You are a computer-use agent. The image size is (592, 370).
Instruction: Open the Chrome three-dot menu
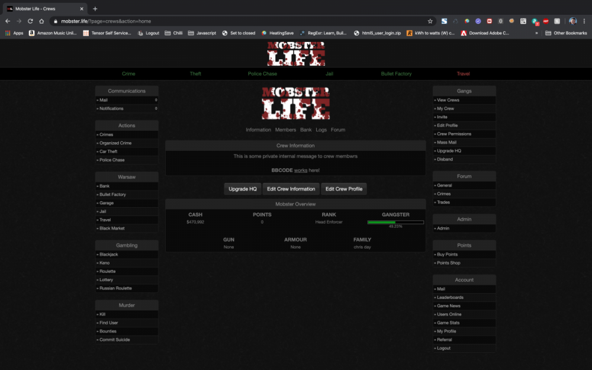pyautogui.click(x=584, y=21)
